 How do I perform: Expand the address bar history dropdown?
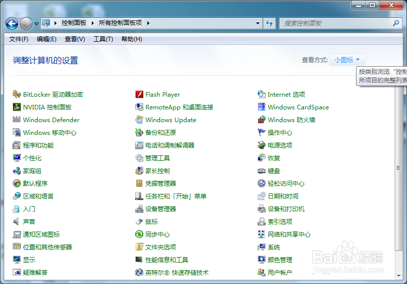coord(258,23)
